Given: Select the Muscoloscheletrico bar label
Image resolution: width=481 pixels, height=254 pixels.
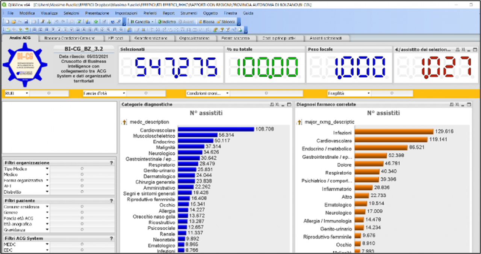Looking at the screenshot, I should 154,136.
